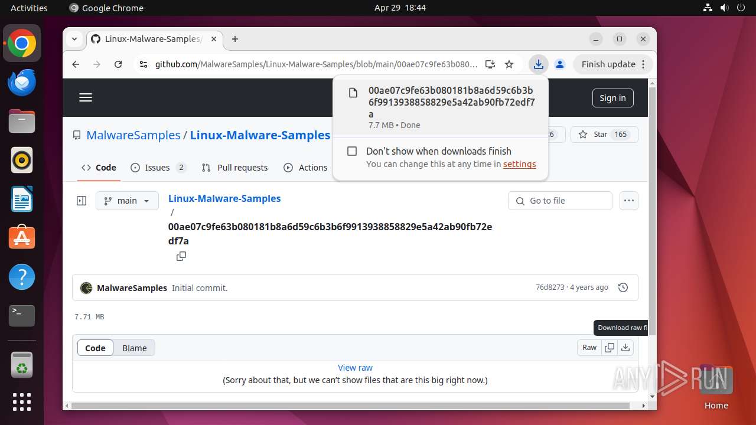
Task: Click the address bar URL
Action: point(316,64)
